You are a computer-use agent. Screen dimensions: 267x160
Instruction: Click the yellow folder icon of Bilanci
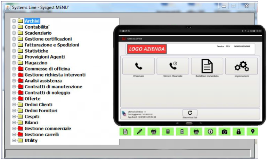(21, 122)
